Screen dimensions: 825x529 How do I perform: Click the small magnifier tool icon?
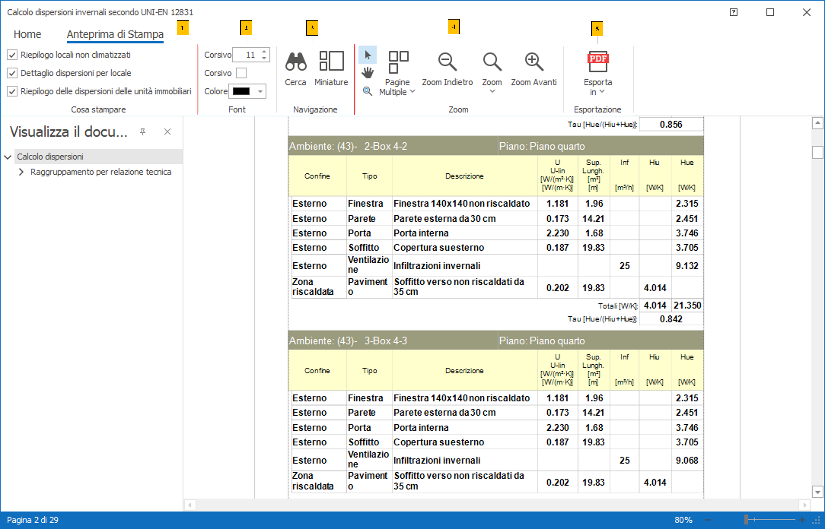coord(367,91)
